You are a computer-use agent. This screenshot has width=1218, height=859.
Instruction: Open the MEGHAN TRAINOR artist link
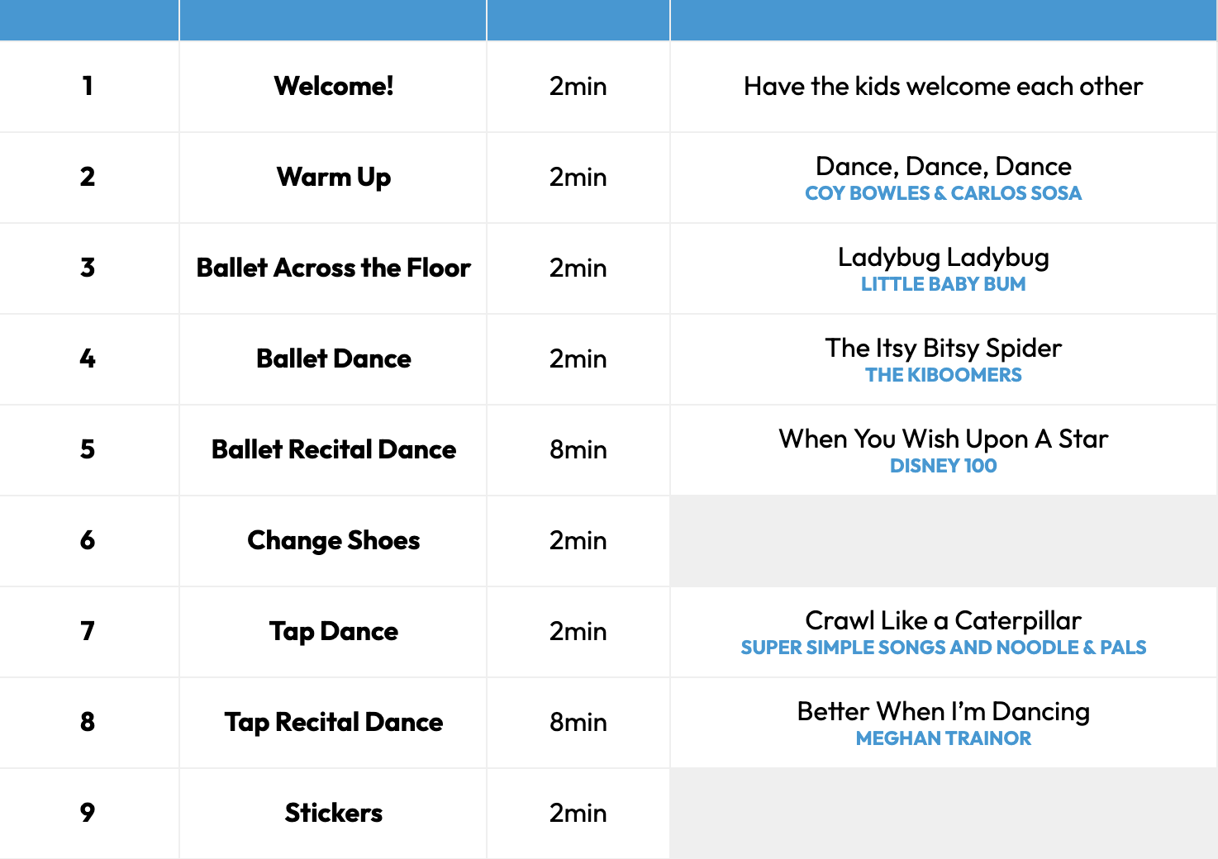943,738
